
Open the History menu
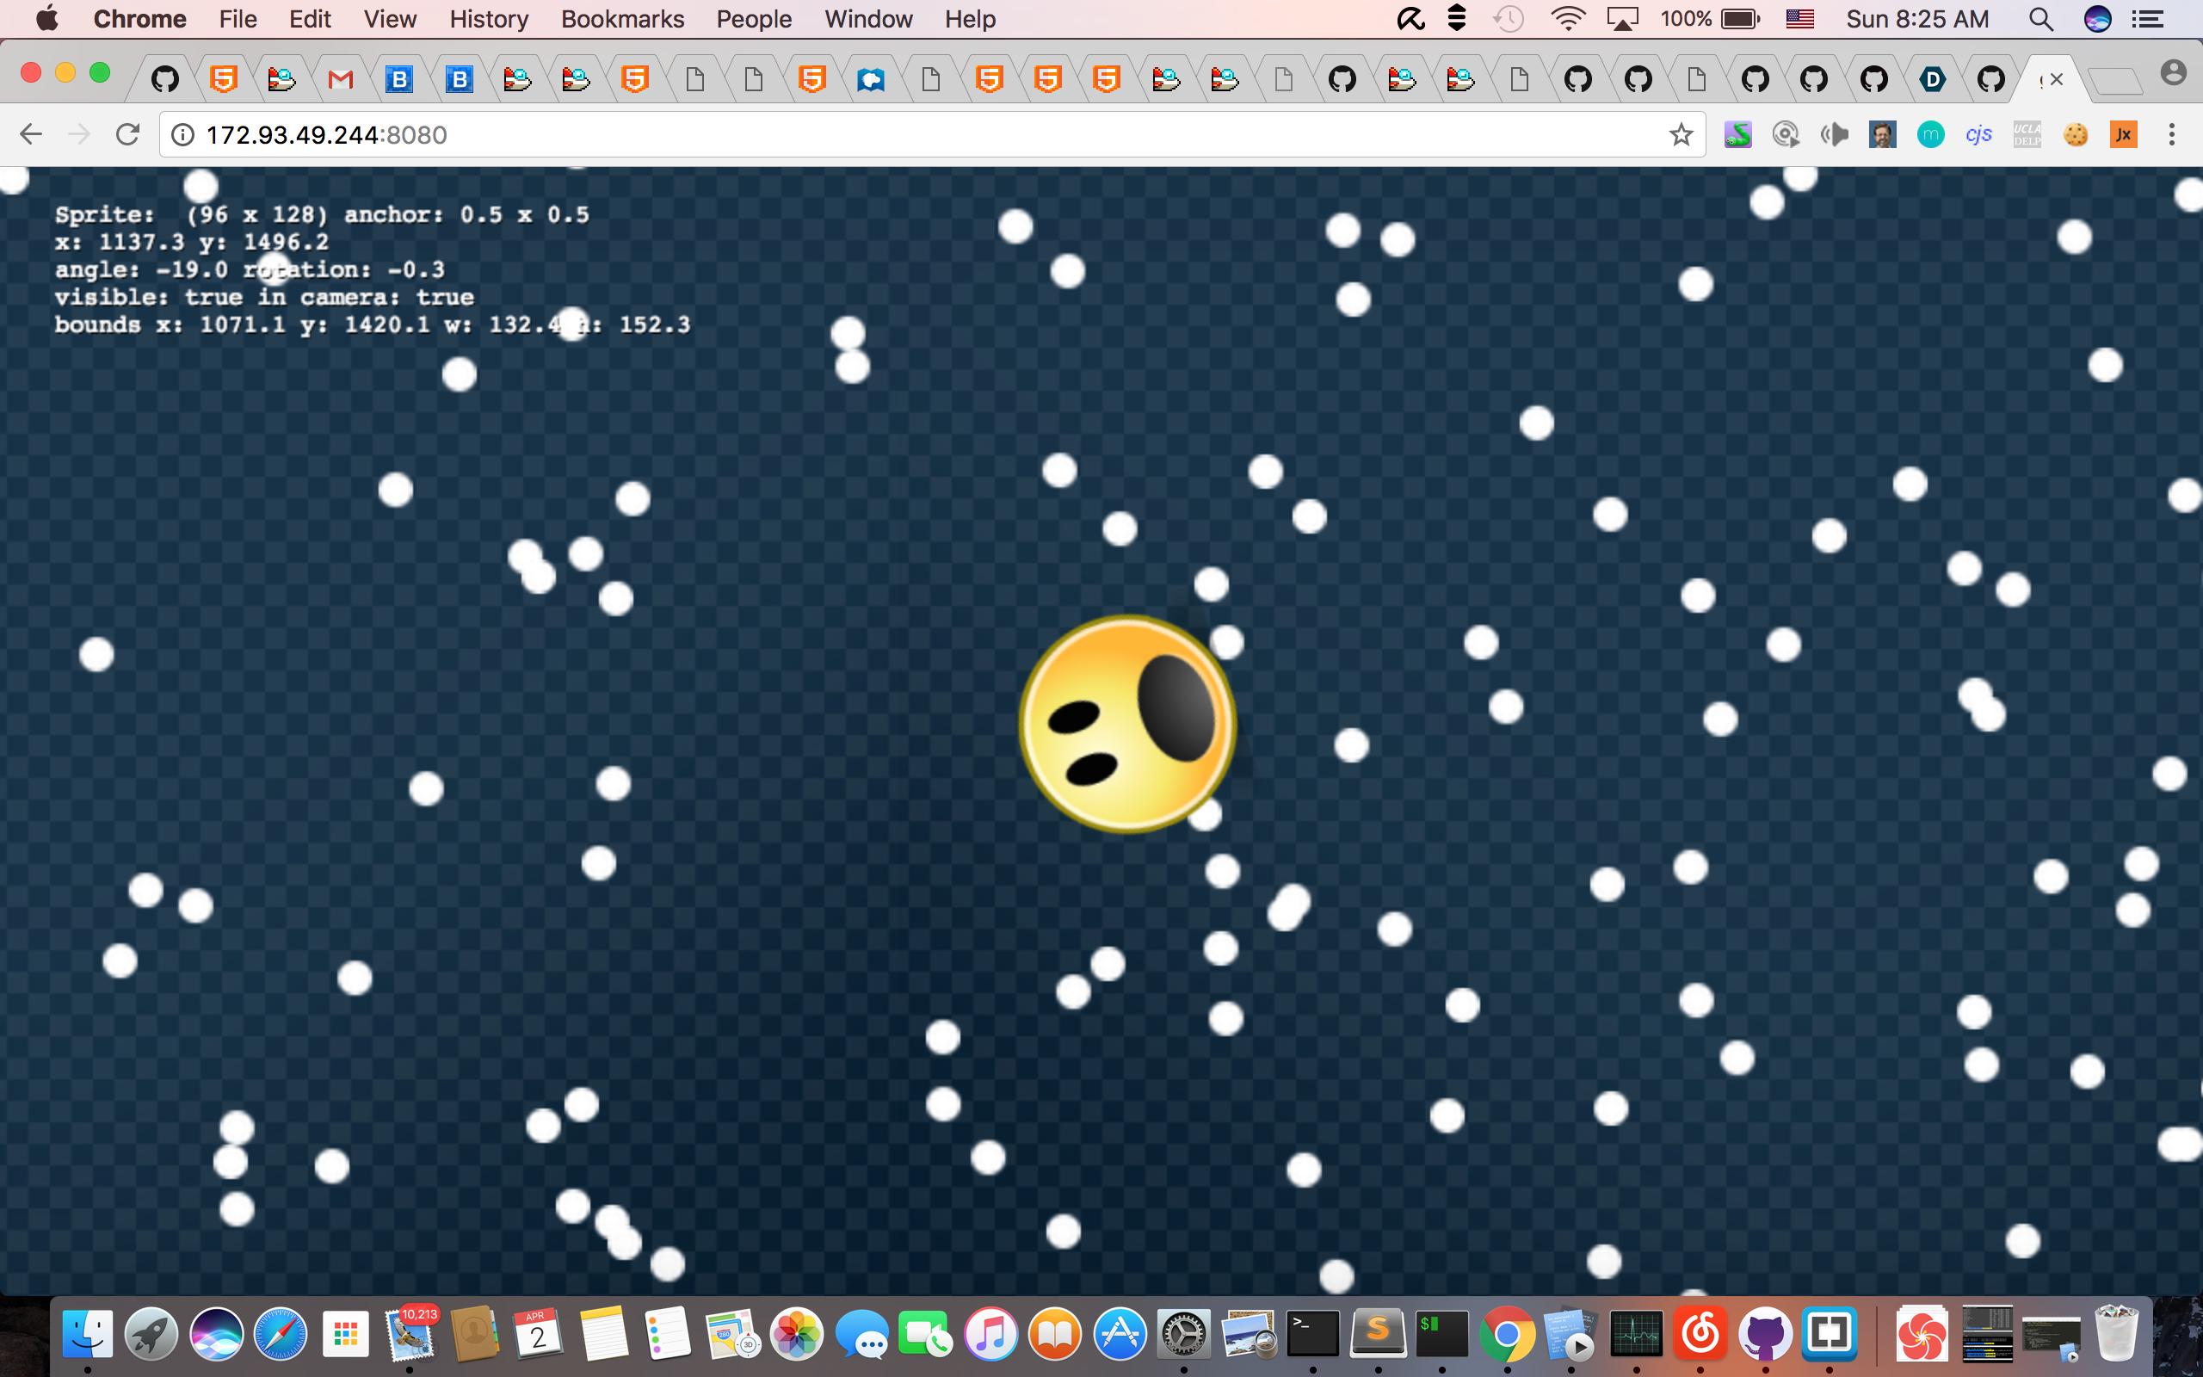[x=488, y=19]
